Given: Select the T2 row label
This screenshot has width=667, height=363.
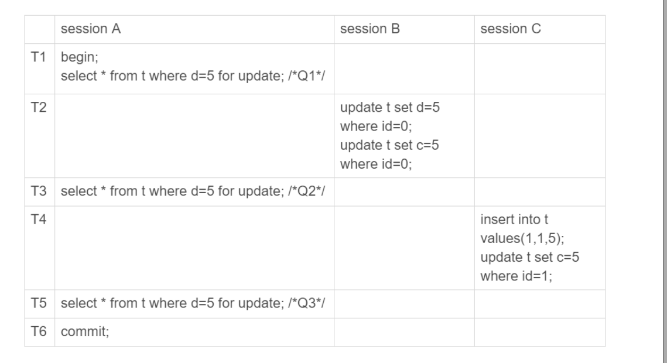Looking at the screenshot, I should tap(39, 108).
